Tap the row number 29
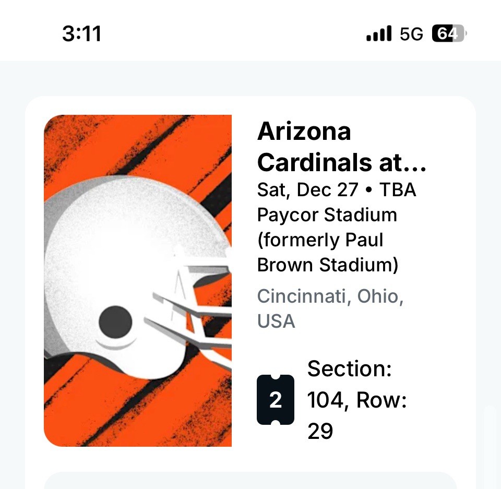The width and height of the screenshot is (501, 489). [x=320, y=432]
